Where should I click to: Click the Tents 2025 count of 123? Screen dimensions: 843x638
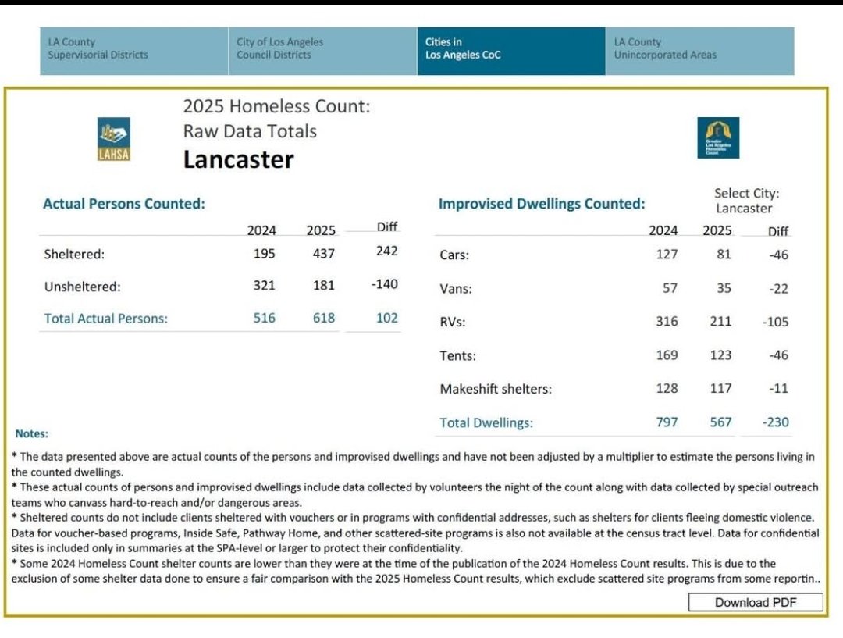720,355
